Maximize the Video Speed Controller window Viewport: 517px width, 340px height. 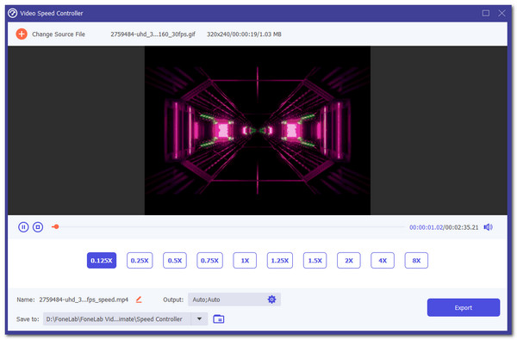point(486,13)
